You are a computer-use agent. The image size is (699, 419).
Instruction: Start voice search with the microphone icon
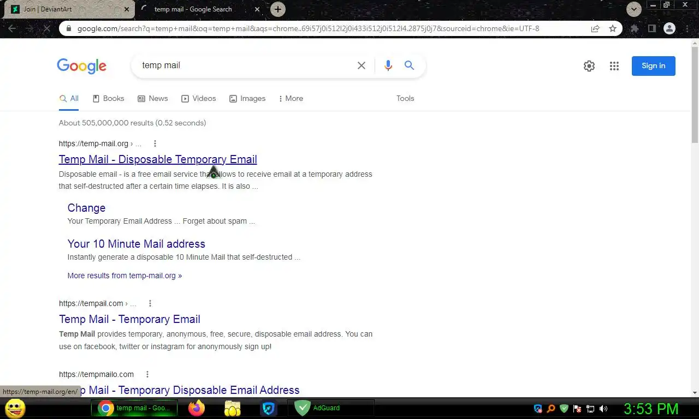click(388, 65)
